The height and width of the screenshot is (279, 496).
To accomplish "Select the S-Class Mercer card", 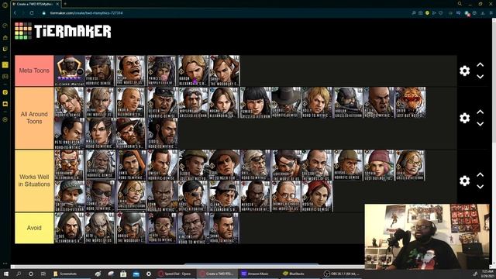I will (x=70, y=71).
